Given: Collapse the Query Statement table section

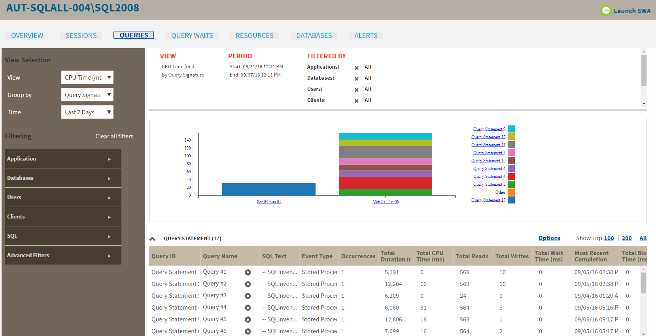Looking at the screenshot, I should pos(152,239).
